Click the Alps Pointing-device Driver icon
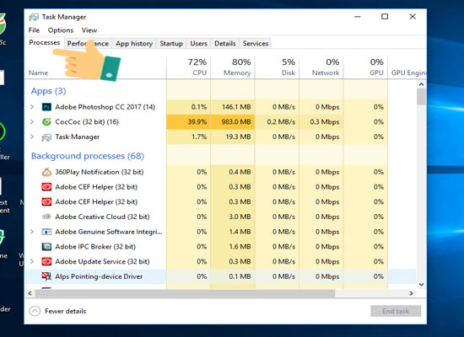 pyautogui.click(x=46, y=276)
